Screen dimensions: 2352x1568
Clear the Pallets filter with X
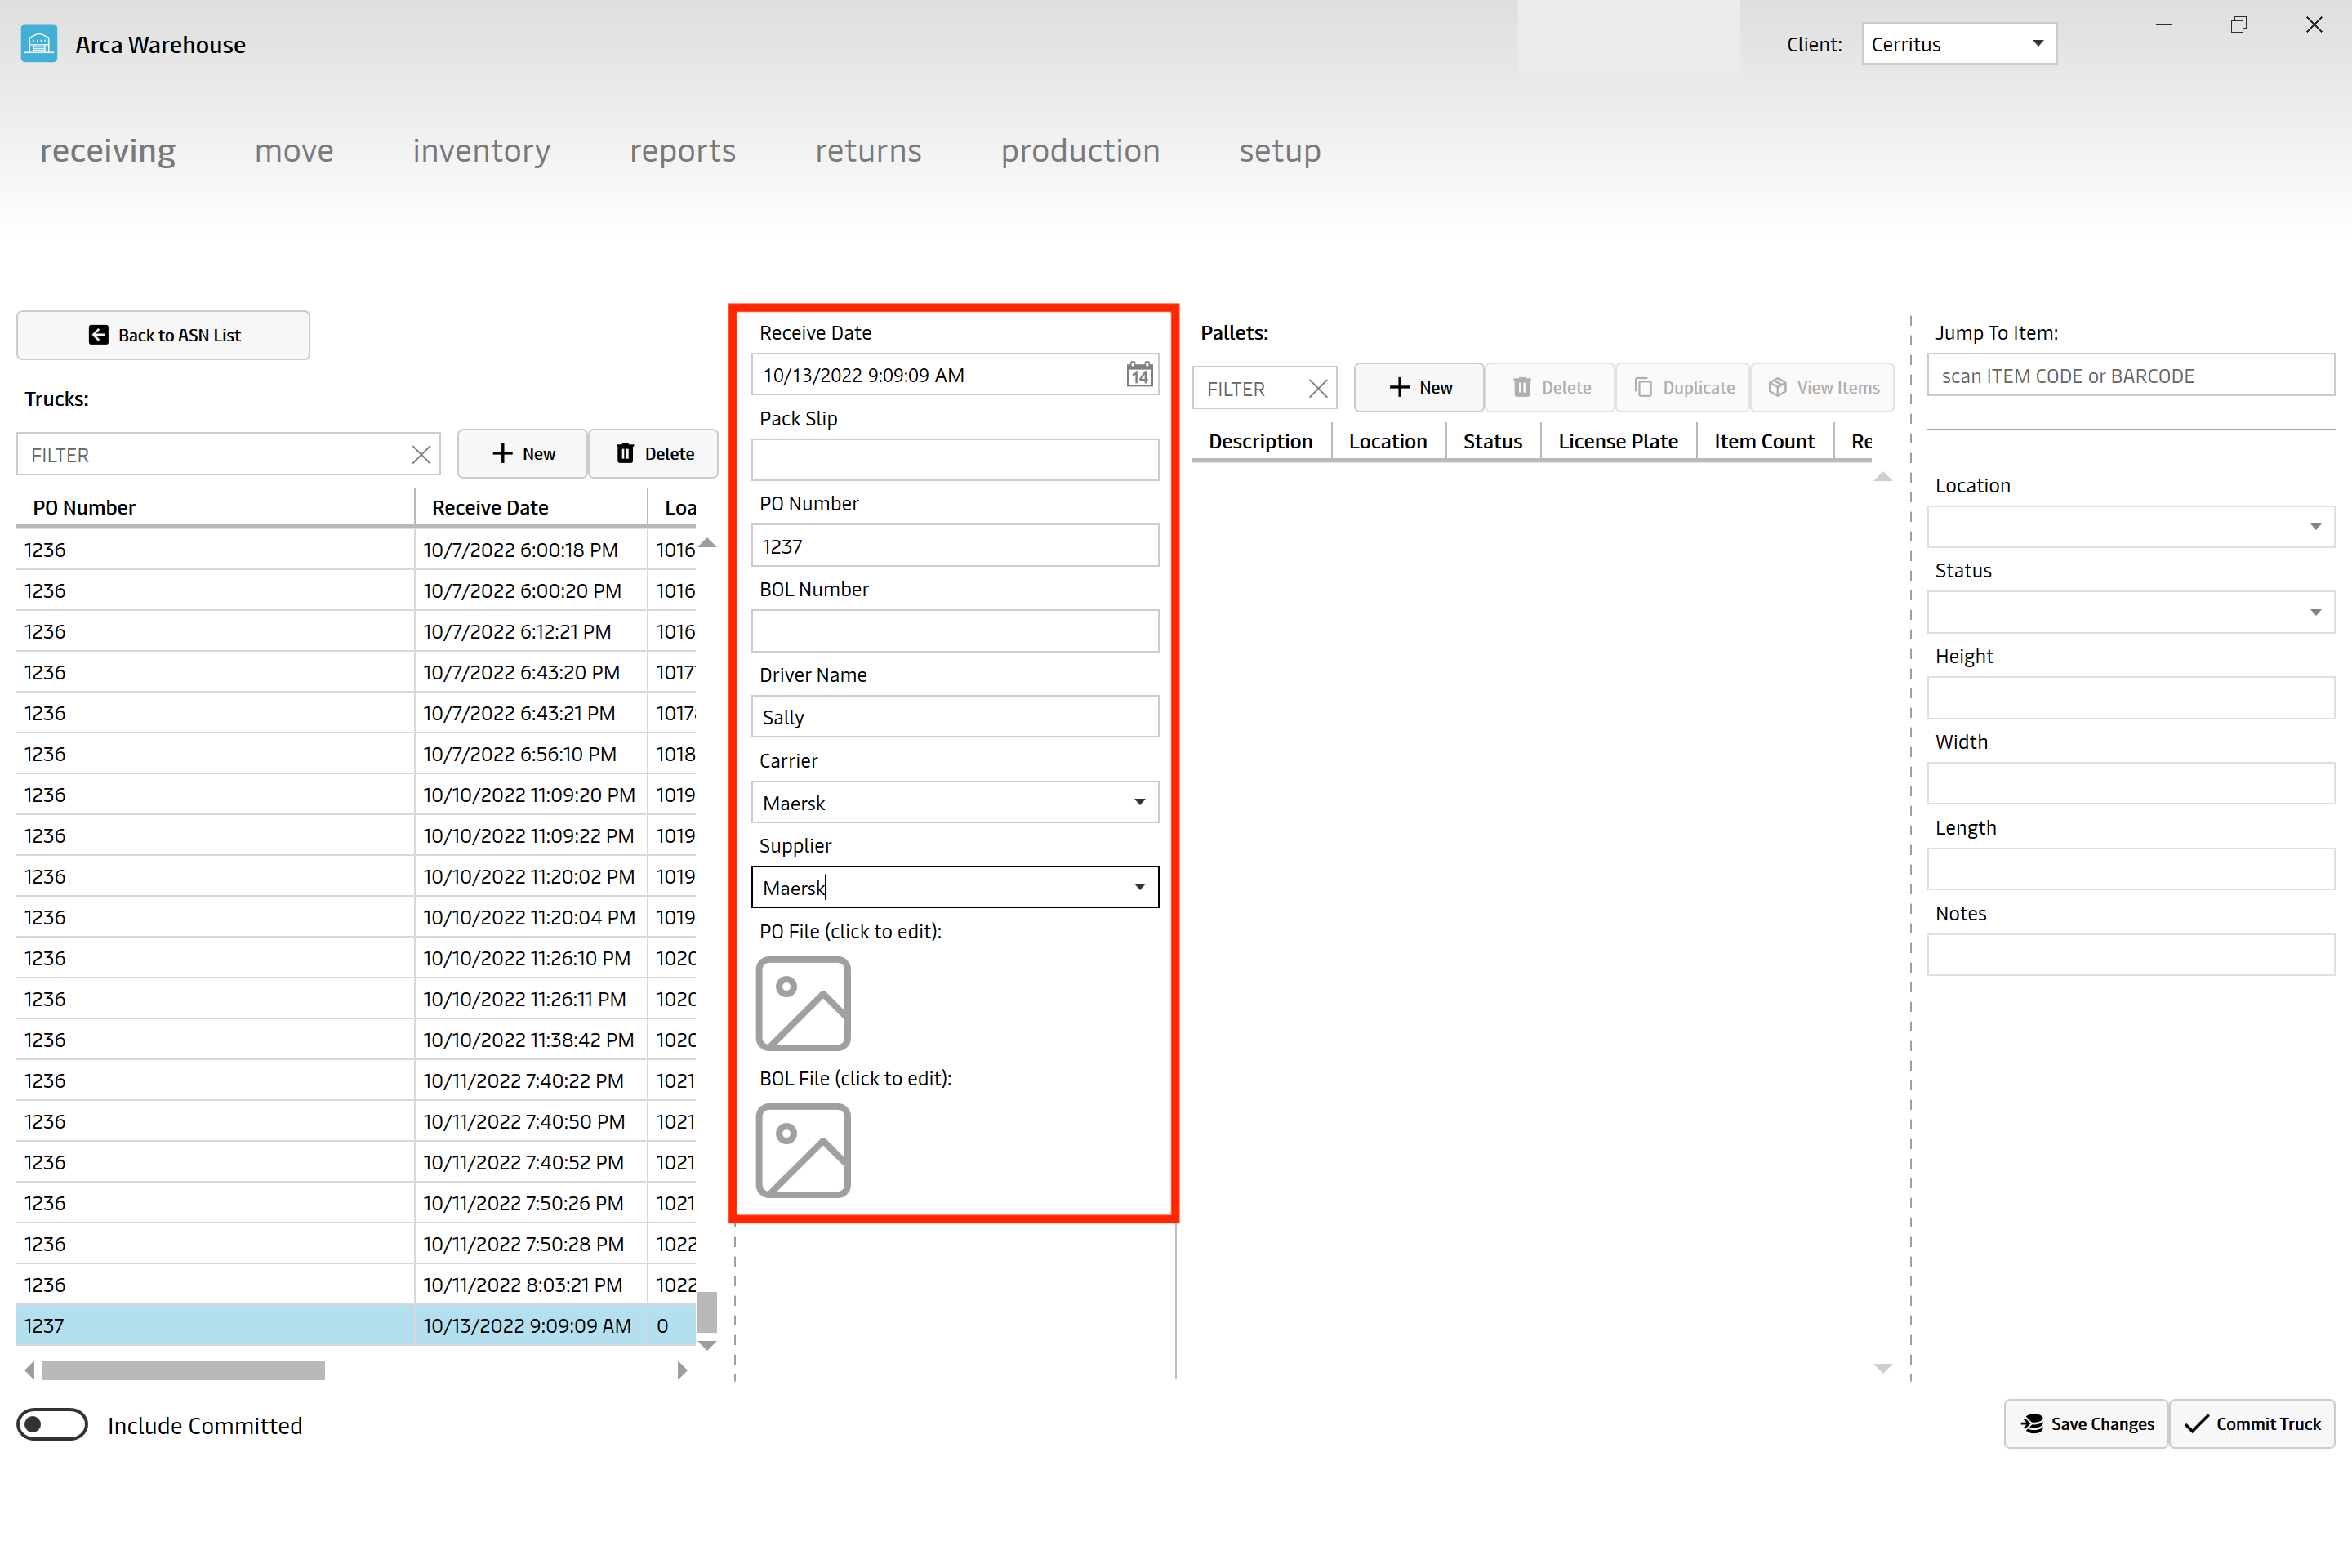tap(1318, 387)
